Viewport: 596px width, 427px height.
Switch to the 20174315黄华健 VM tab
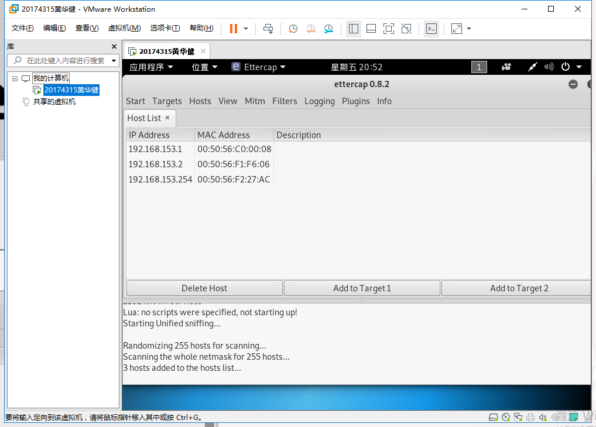[x=166, y=51]
